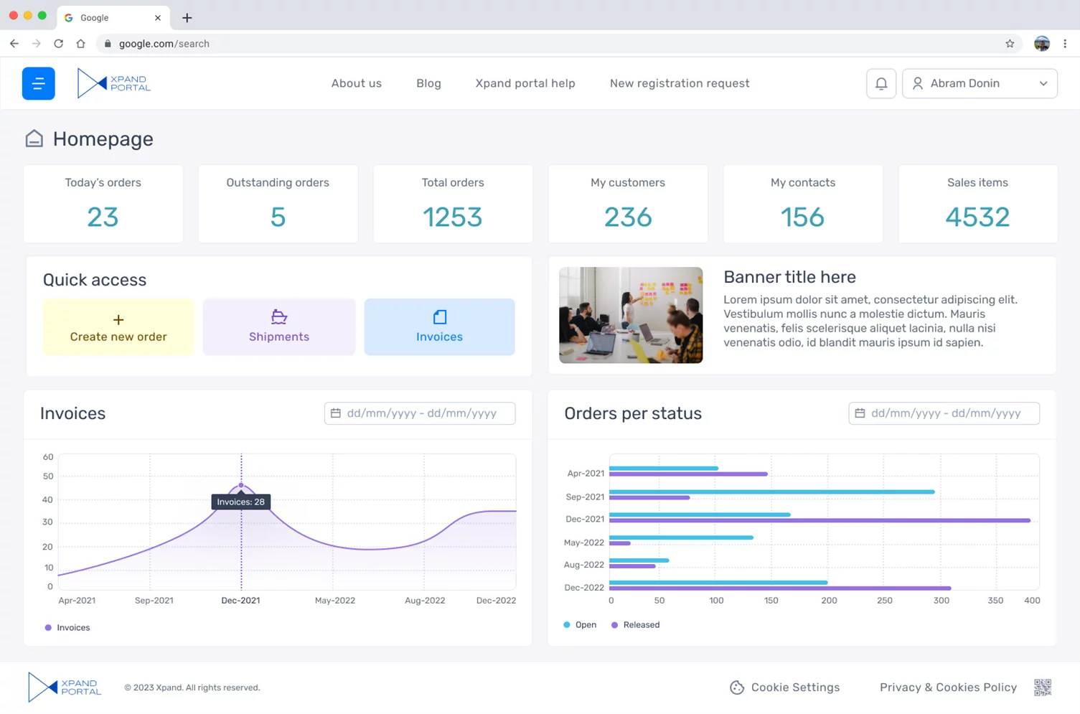Viewport: 1080px width, 714px height.
Task: Click the Dec-2021 invoices data point
Action: pos(241,486)
